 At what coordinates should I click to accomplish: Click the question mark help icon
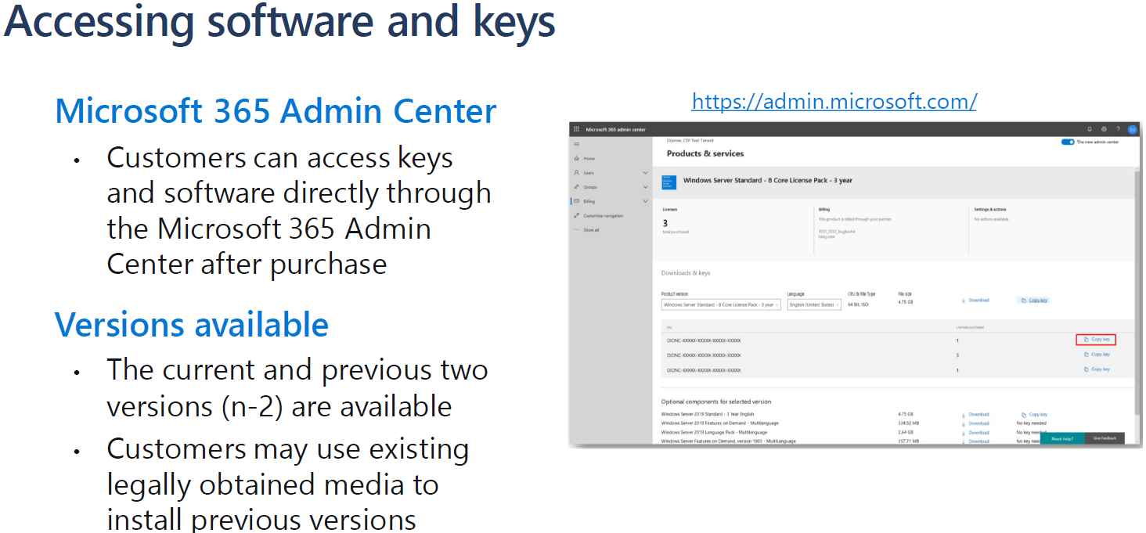(1118, 129)
